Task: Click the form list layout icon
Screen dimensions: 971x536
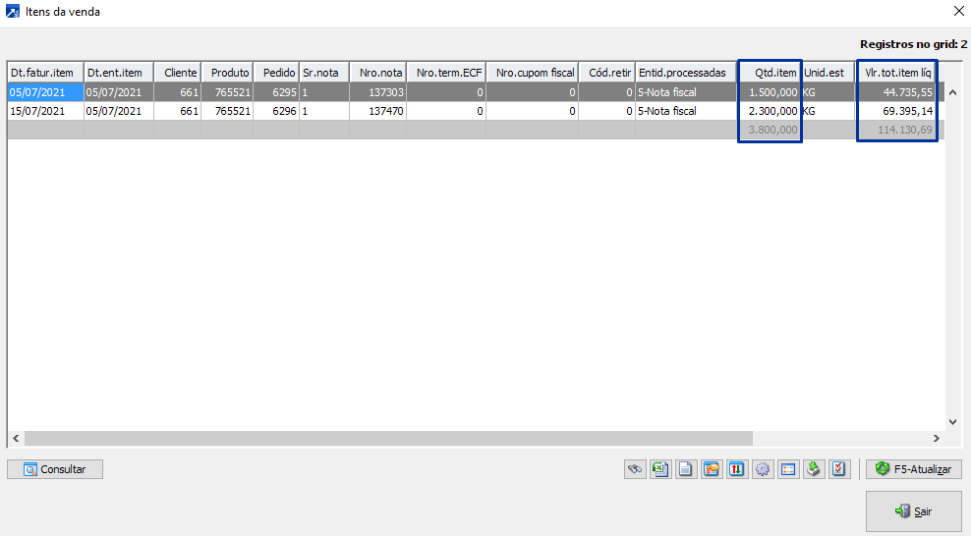Action: point(787,469)
